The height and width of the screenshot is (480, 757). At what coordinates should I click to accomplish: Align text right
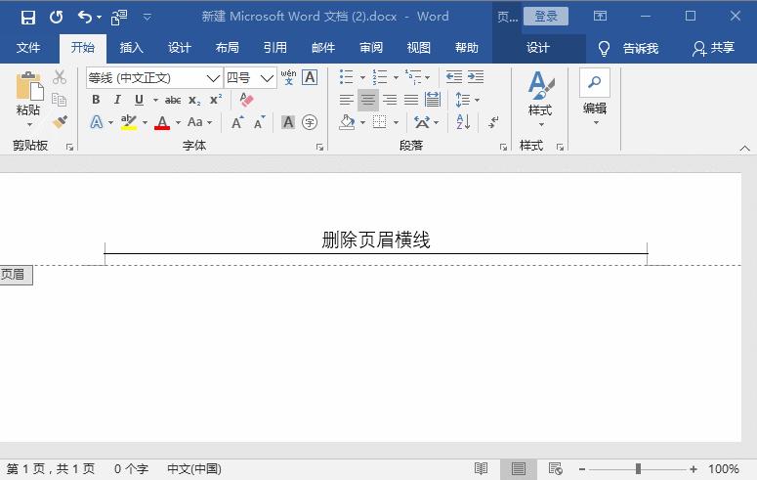coord(390,100)
